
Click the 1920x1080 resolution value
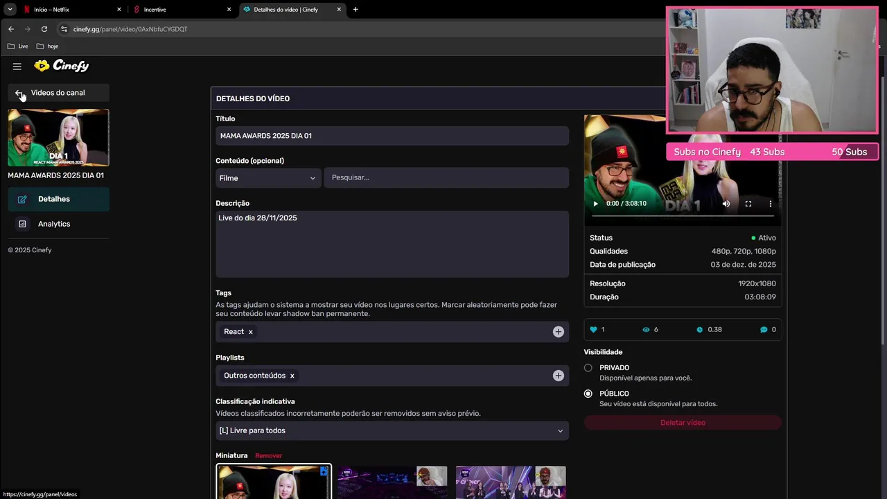click(x=757, y=283)
